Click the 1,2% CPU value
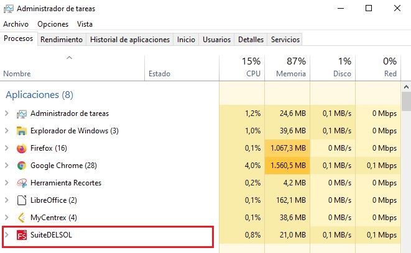The width and height of the screenshot is (411, 253). (x=252, y=113)
